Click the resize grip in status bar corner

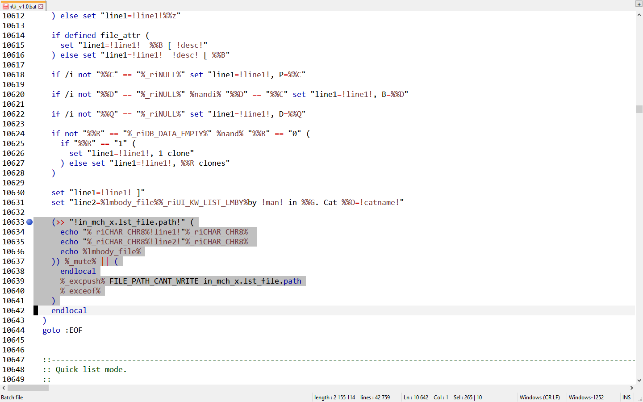pos(639,398)
